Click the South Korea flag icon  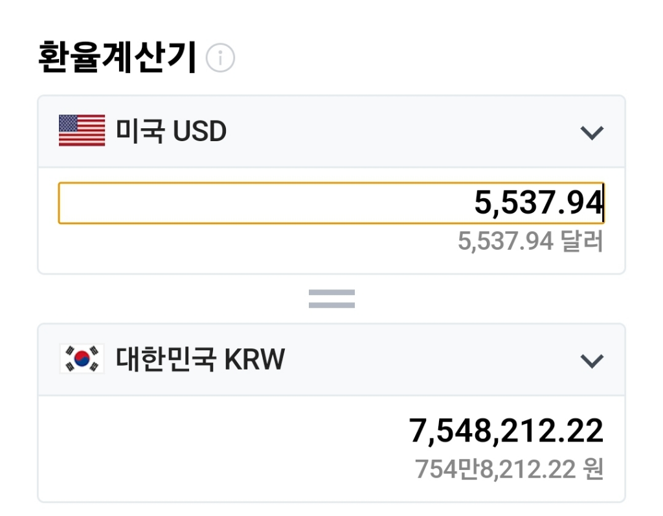click(x=82, y=359)
